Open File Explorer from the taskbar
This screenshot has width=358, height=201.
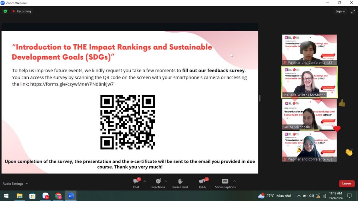(19, 196)
